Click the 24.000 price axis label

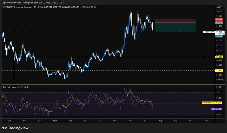tap(219, 75)
